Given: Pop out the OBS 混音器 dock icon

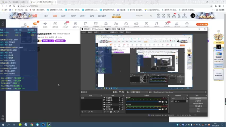Looking at the screenshot, I should 168,95.
